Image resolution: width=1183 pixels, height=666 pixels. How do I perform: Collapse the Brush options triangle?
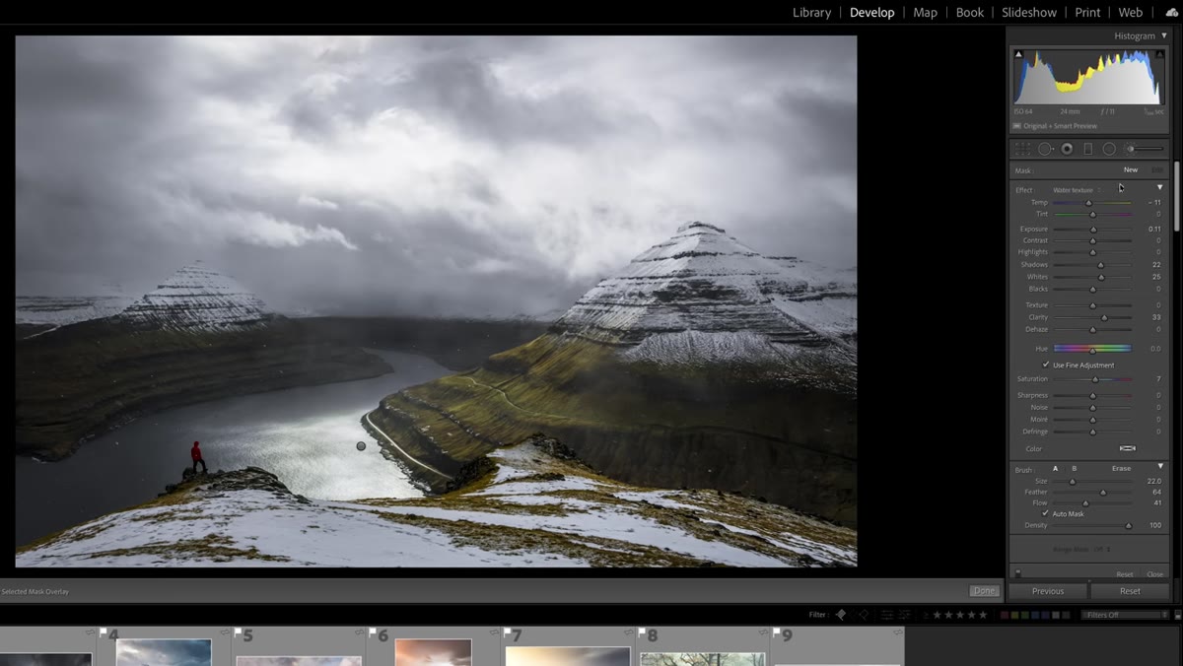point(1159,467)
